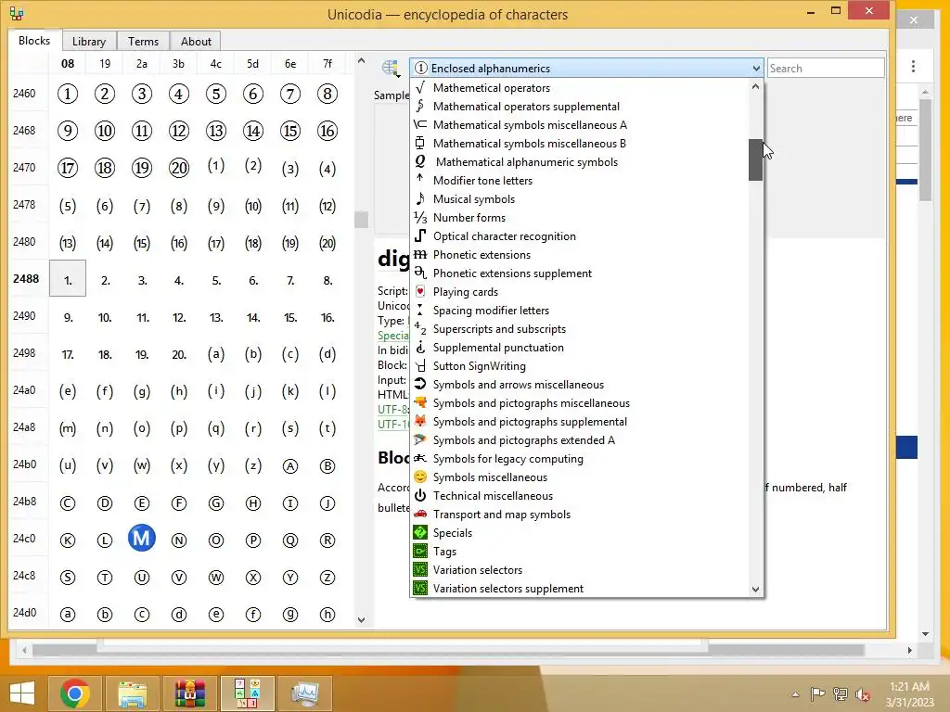Open the Terms tab
This screenshot has height=712, width=950.
(143, 41)
